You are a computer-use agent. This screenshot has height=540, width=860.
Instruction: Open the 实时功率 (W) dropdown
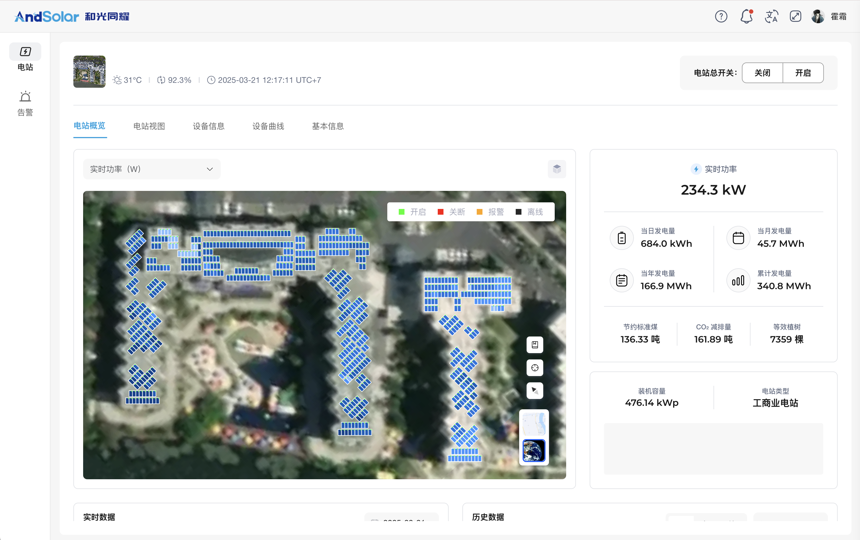pyautogui.click(x=152, y=169)
